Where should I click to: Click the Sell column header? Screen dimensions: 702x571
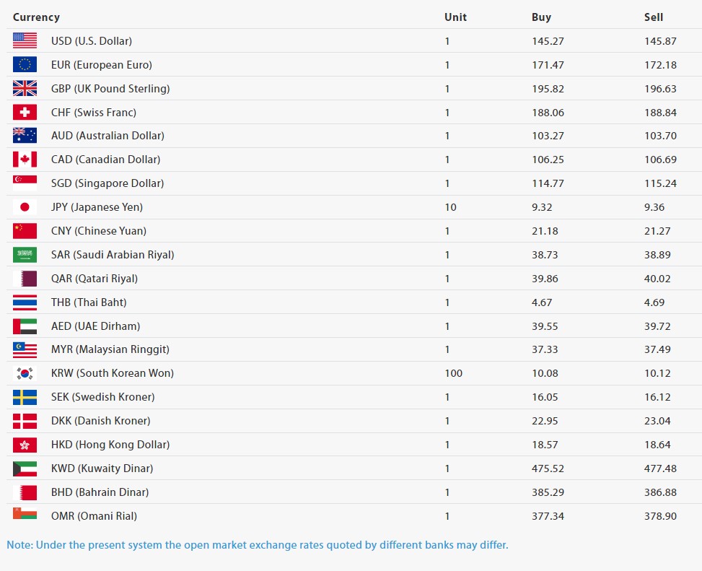click(654, 17)
